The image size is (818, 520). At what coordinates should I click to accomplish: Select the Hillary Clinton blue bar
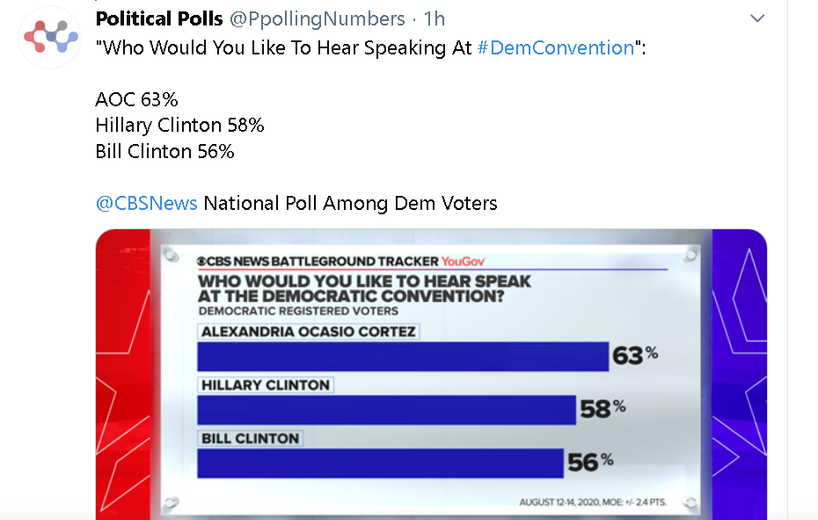386,410
